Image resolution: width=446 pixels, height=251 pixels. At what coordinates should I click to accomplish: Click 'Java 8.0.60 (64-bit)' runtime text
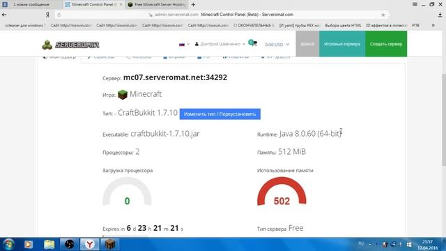(310, 133)
